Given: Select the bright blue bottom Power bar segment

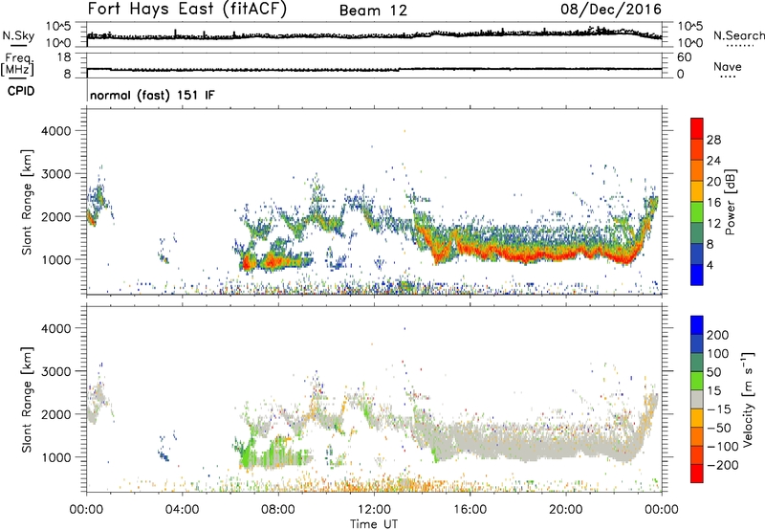Looking at the screenshot, I should point(697,276).
